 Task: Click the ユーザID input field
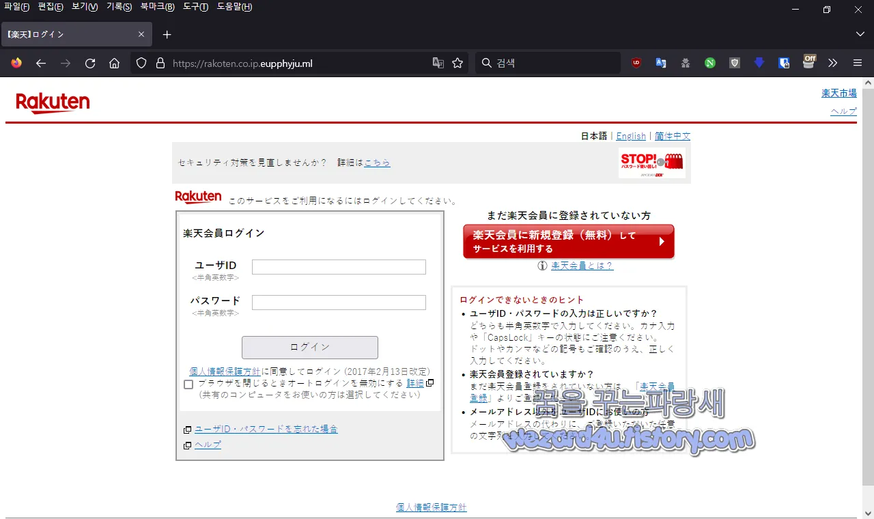[x=338, y=266]
